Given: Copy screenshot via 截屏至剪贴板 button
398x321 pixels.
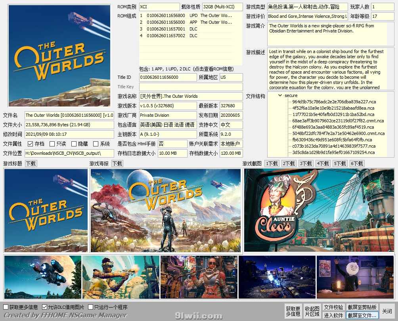Looking at the screenshot, I should [x=362, y=307].
